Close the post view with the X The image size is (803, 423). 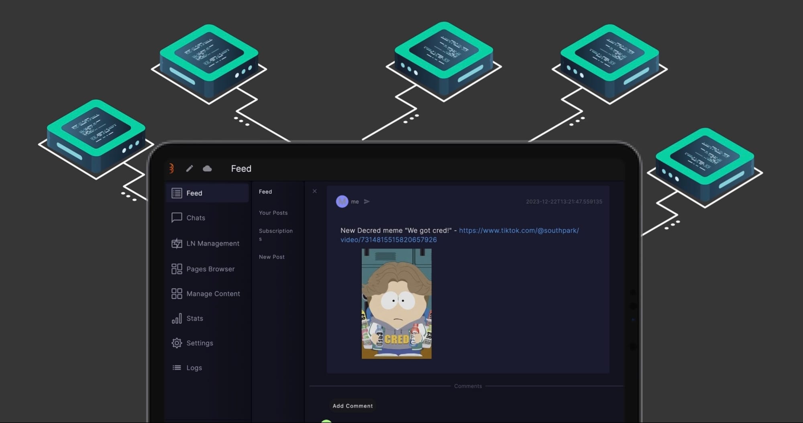tap(315, 191)
